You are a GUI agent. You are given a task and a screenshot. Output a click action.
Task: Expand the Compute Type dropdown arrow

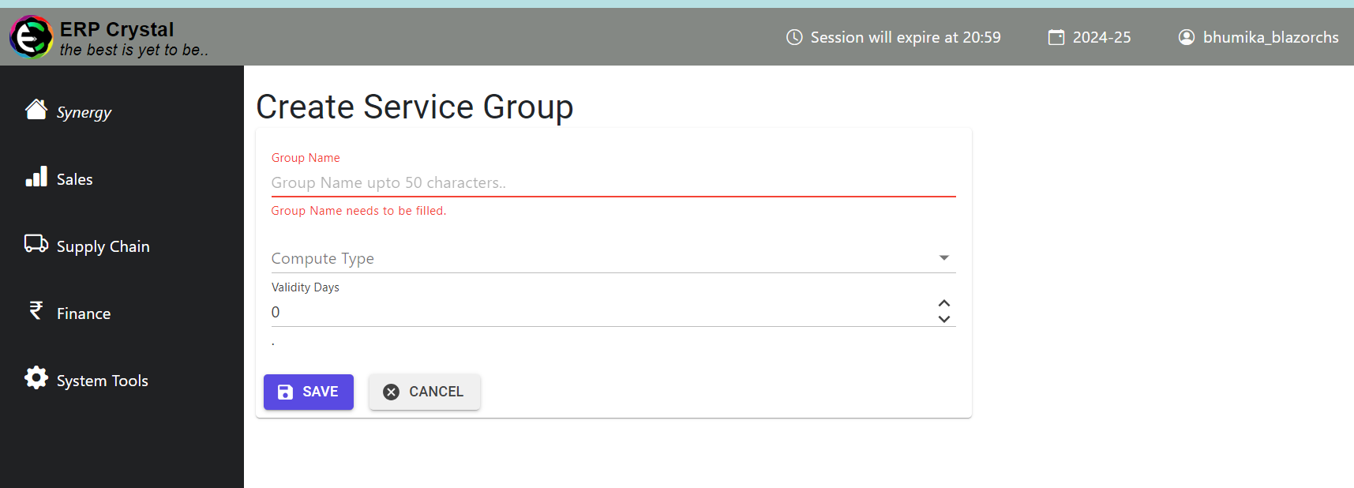pos(943,258)
